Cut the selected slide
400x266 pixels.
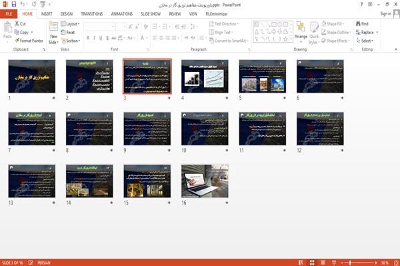[20, 24]
